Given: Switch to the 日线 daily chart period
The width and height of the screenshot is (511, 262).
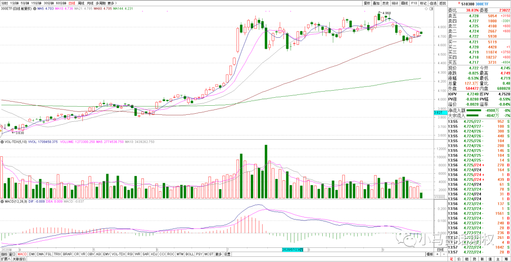Looking at the screenshot, I should tap(72, 3).
